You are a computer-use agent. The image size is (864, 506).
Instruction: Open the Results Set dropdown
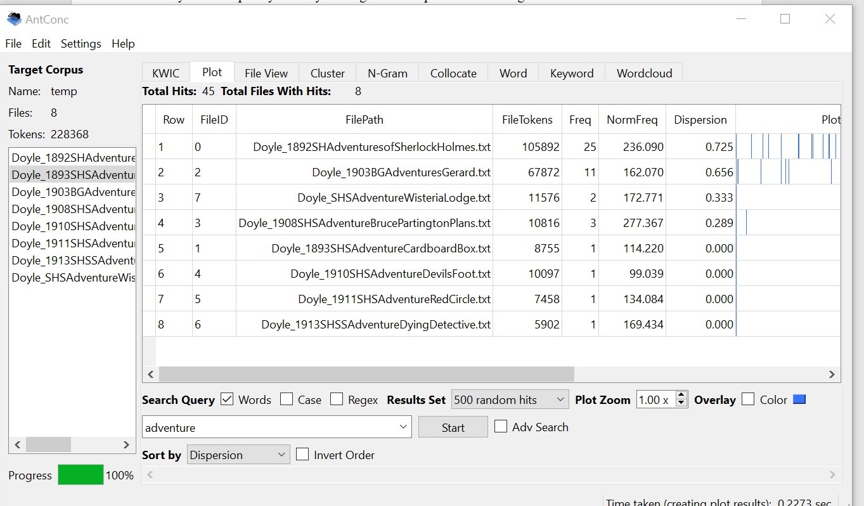[510, 399]
